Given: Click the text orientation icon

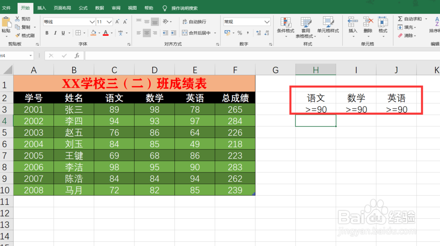Looking at the screenshot, I should click(165, 22).
